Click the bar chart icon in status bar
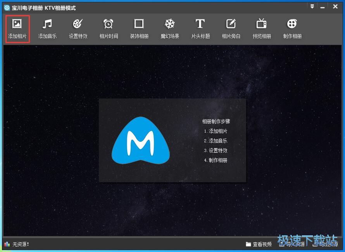The height and width of the screenshot is (252, 345). [x=7, y=244]
